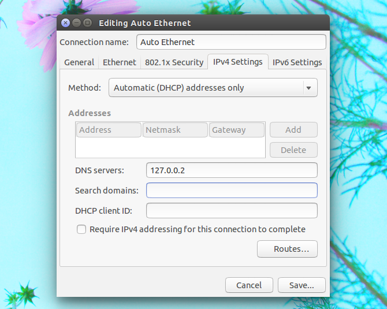The image size is (387, 309).
Task: Open the 802.1x Security tab
Action: [174, 62]
